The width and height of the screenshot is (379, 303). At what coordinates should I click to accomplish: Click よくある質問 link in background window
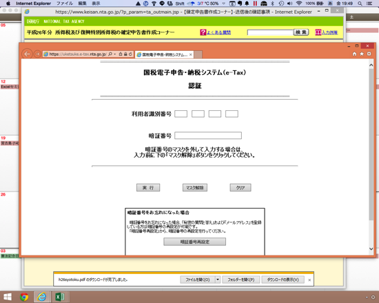coord(218,32)
